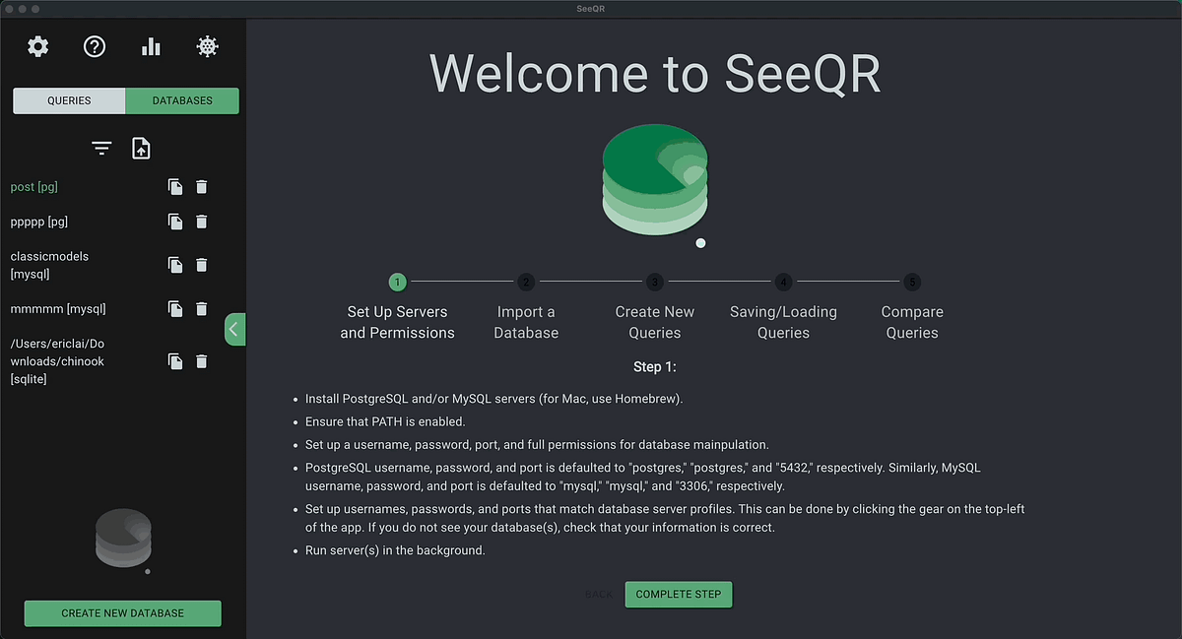This screenshot has height=639, width=1182.
Task: Duplicate the mmmmm [mysql] database
Action: point(175,309)
